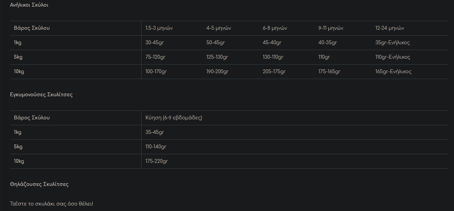Screen dimensions: 454x211
Task: Select the Κύηση (6-9 εβδομάδες) header
Action: (x=174, y=118)
